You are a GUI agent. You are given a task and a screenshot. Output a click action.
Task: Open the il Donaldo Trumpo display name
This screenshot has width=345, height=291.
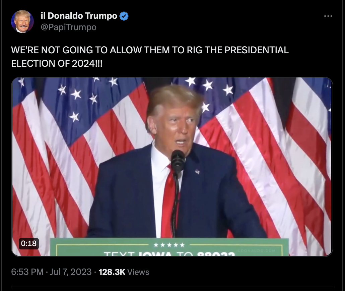pos(79,16)
